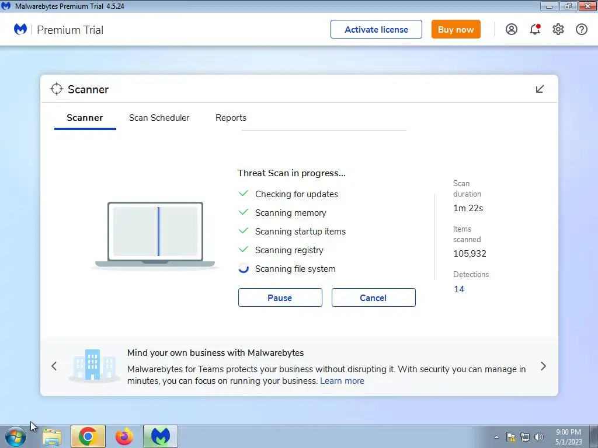
Task: Click Activate license button
Action: (376, 29)
